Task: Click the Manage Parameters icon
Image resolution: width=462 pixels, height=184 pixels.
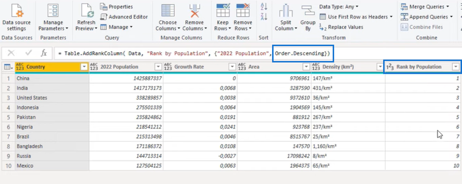Action: click(53, 10)
